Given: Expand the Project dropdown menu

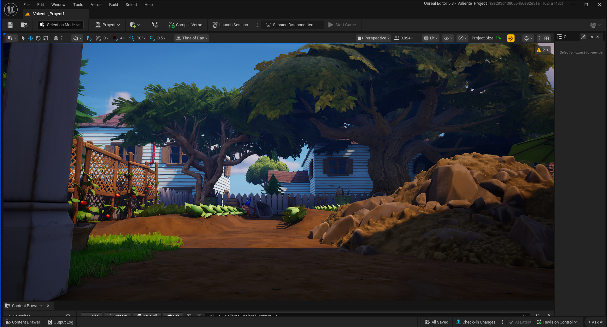Looking at the screenshot, I should 108,25.
